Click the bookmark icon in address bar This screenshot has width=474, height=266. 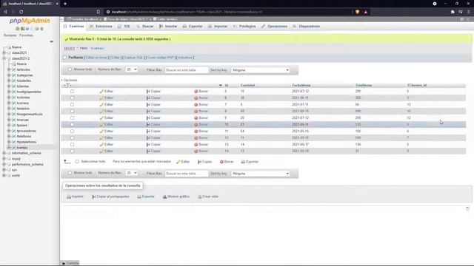99,12
